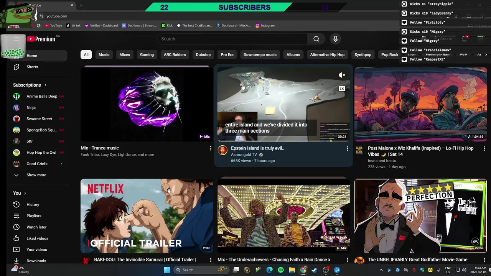
Task: Select the Alternative Hip Hop chip
Action: coord(327,54)
